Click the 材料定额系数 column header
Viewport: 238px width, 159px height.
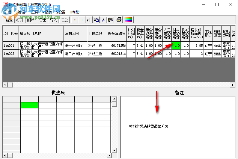(176, 34)
